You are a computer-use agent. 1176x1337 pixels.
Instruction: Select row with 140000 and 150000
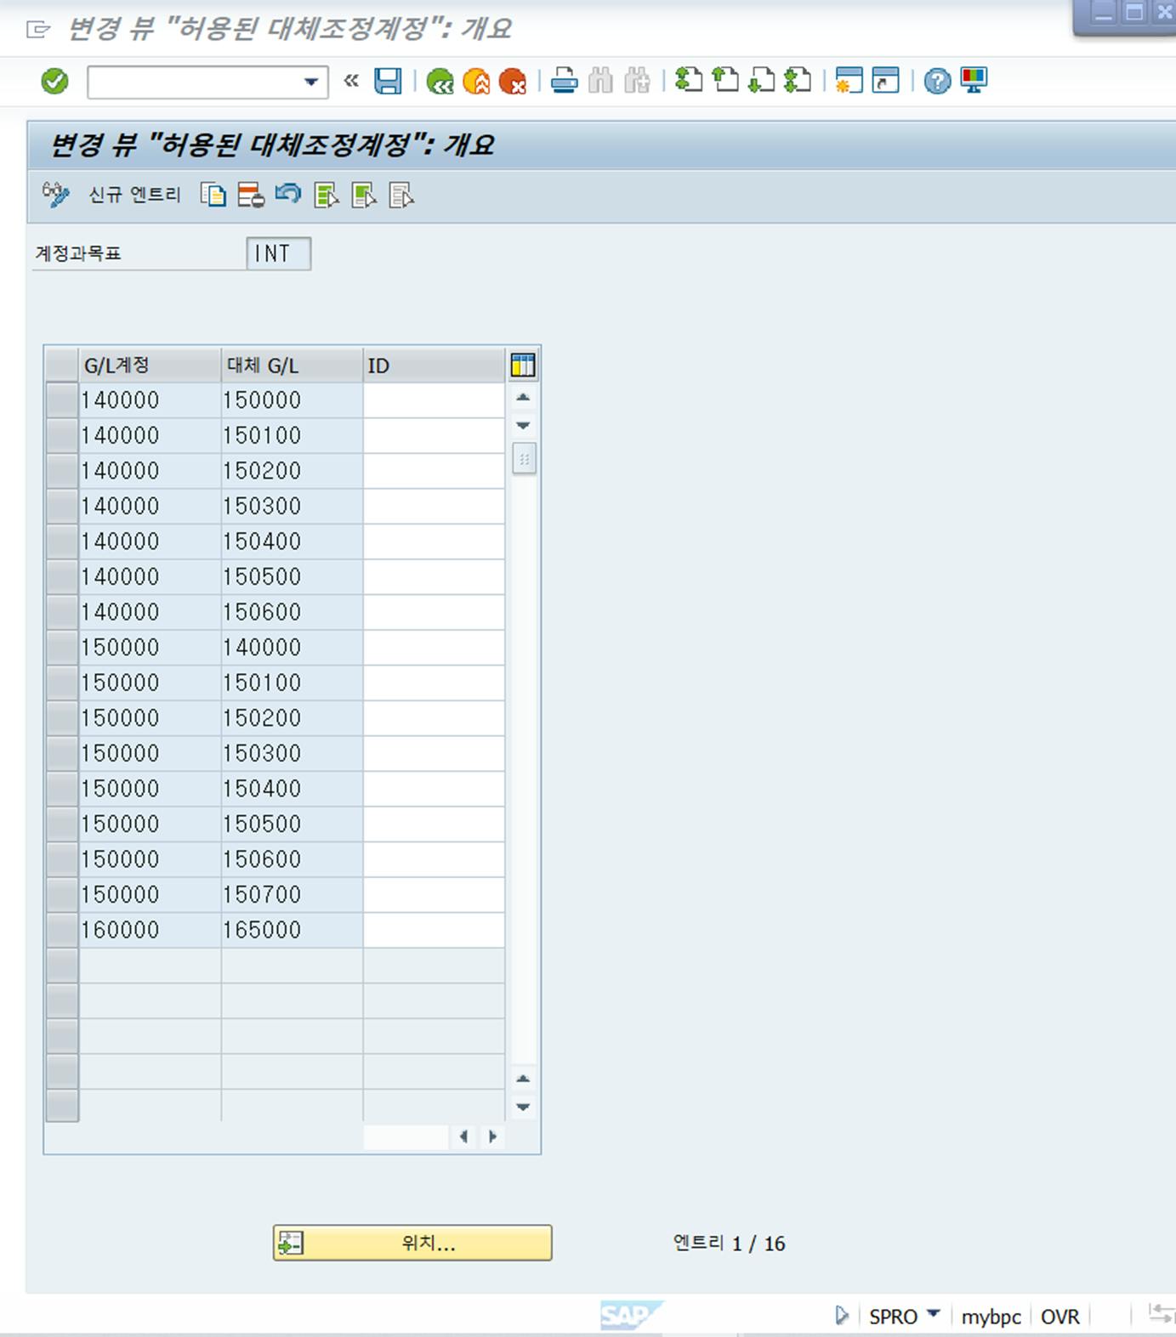tap(62, 400)
